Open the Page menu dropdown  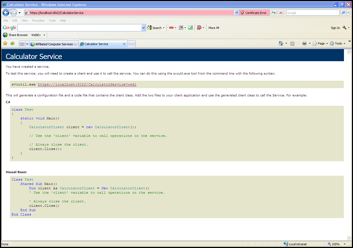(320, 43)
